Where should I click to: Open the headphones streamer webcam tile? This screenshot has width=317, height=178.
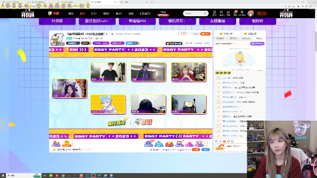(x=148, y=72)
